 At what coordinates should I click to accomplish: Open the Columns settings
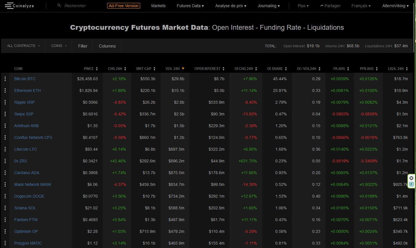pos(107,46)
